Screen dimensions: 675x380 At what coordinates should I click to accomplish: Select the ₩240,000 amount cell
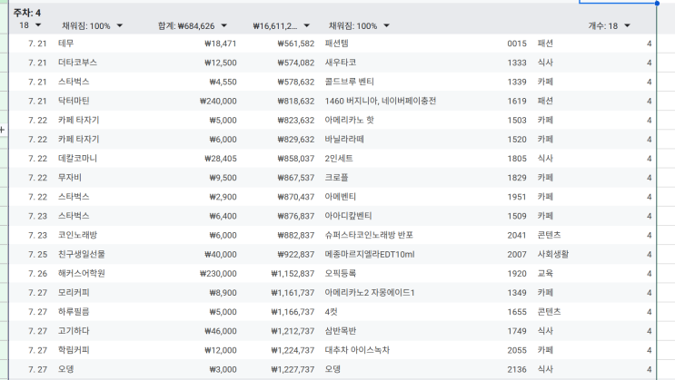point(218,101)
